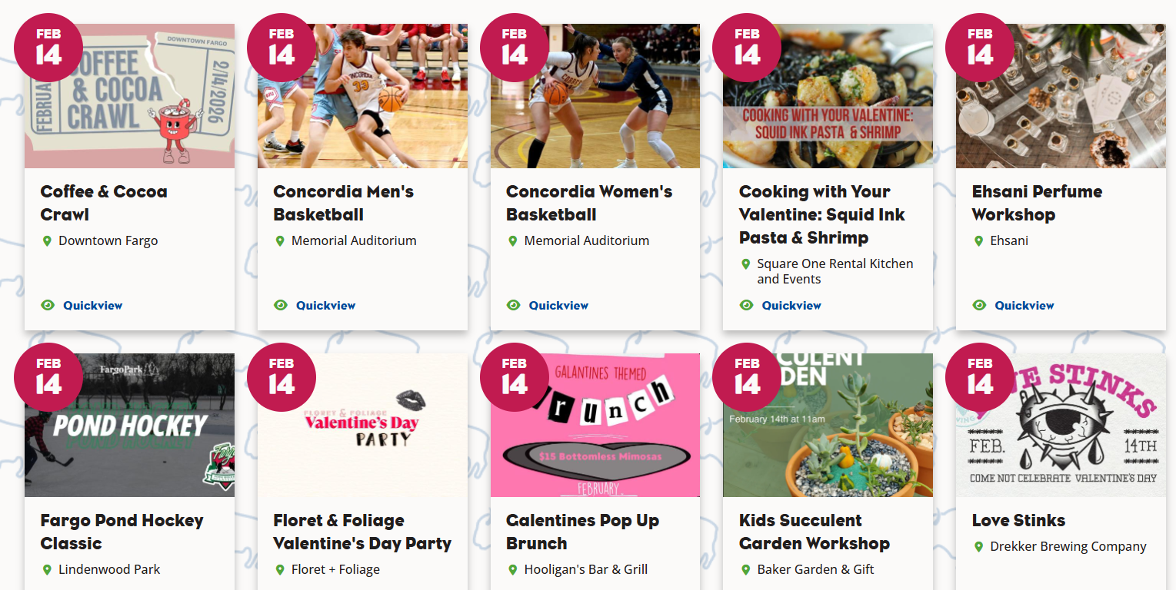The height and width of the screenshot is (590, 1176).
Task: Open Floret & Foliage Valentine's Day Party title
Action: (362, 532)
